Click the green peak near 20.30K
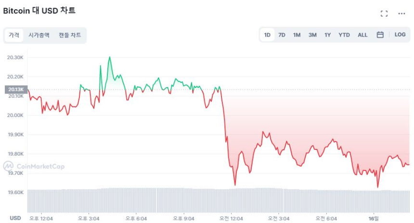The height and width of the screenshot is (223, 414). [x=110, y=57]
